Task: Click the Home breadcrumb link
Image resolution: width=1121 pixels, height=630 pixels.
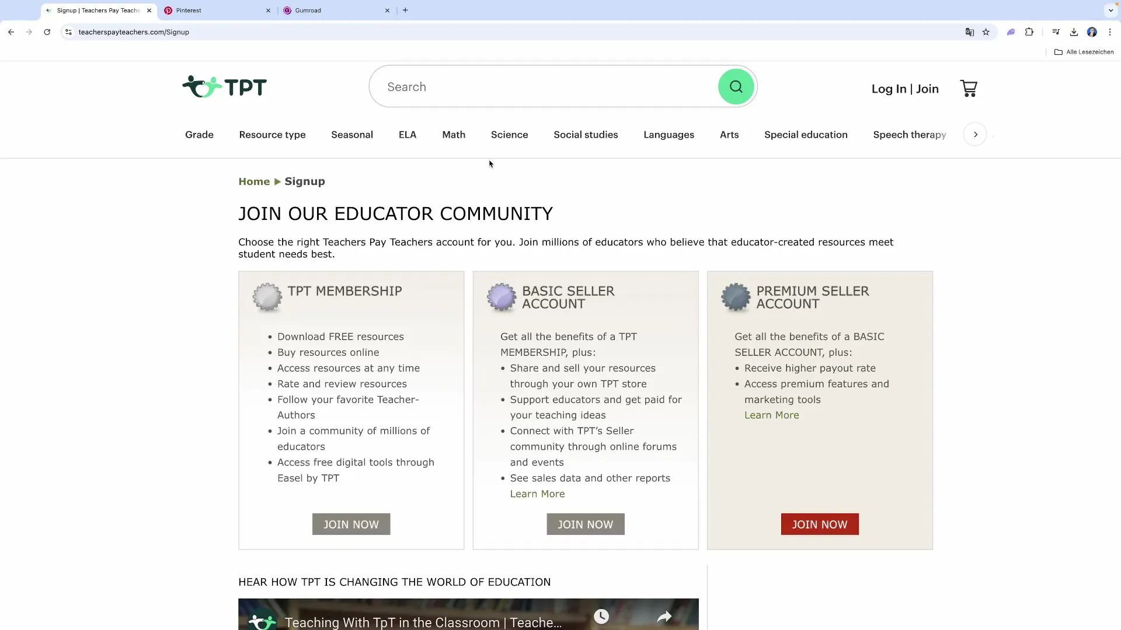Action: [x=254, y=181]
